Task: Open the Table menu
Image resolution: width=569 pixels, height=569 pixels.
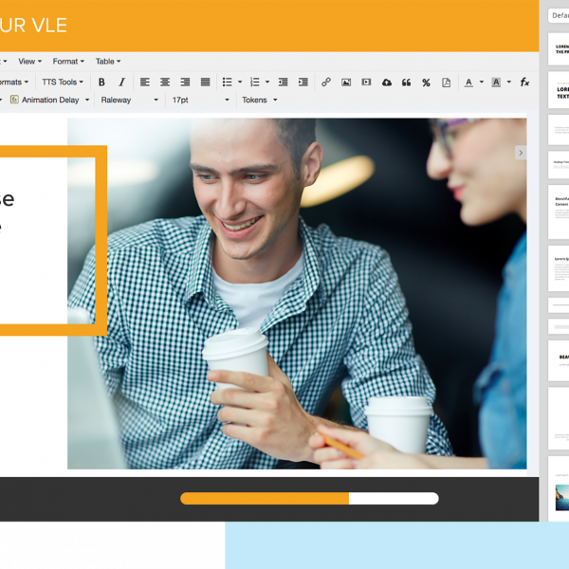Action: tap(107, 62)
